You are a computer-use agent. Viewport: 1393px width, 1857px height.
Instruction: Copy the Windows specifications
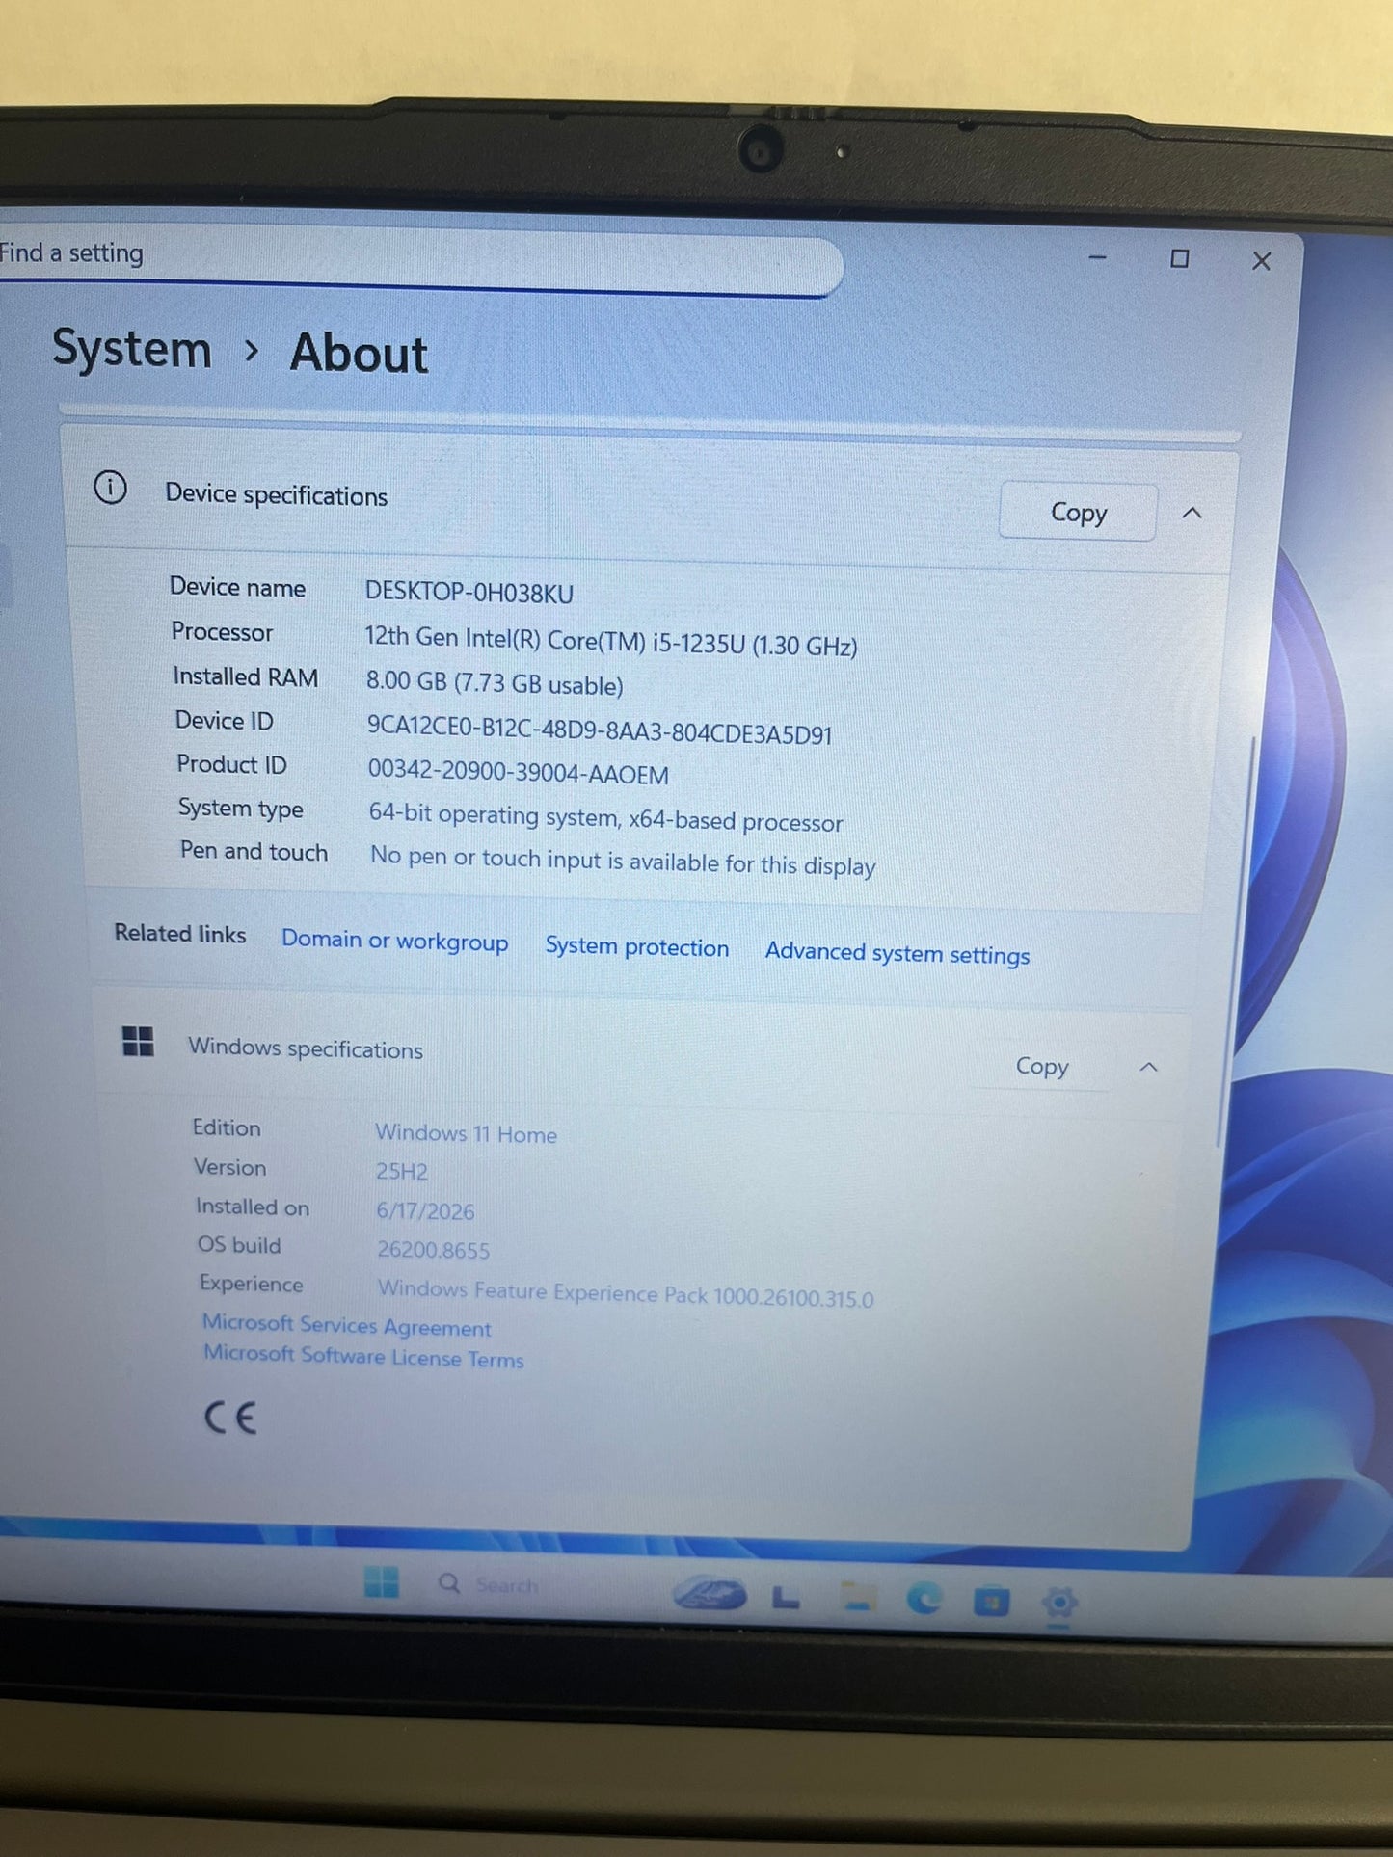click(x=1042, y=1066)
